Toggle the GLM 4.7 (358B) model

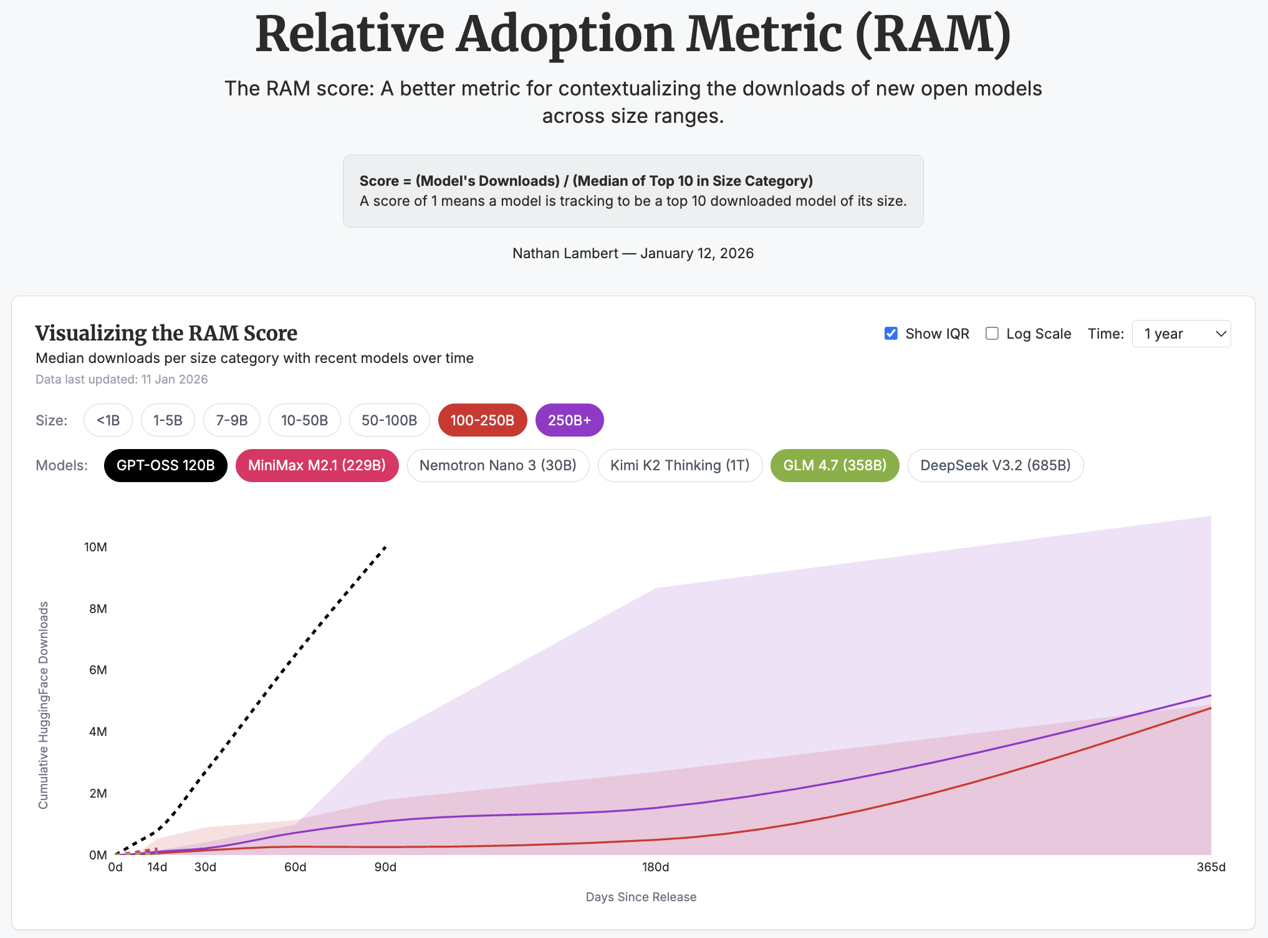(x=834, y=465)
